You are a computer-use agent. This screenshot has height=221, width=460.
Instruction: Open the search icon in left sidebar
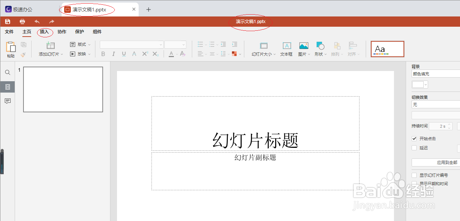pos(7,72)
